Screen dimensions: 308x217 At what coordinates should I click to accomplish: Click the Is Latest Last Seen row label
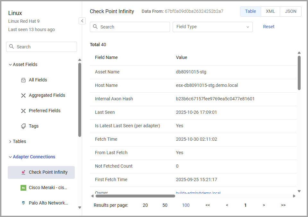[127, 126]
